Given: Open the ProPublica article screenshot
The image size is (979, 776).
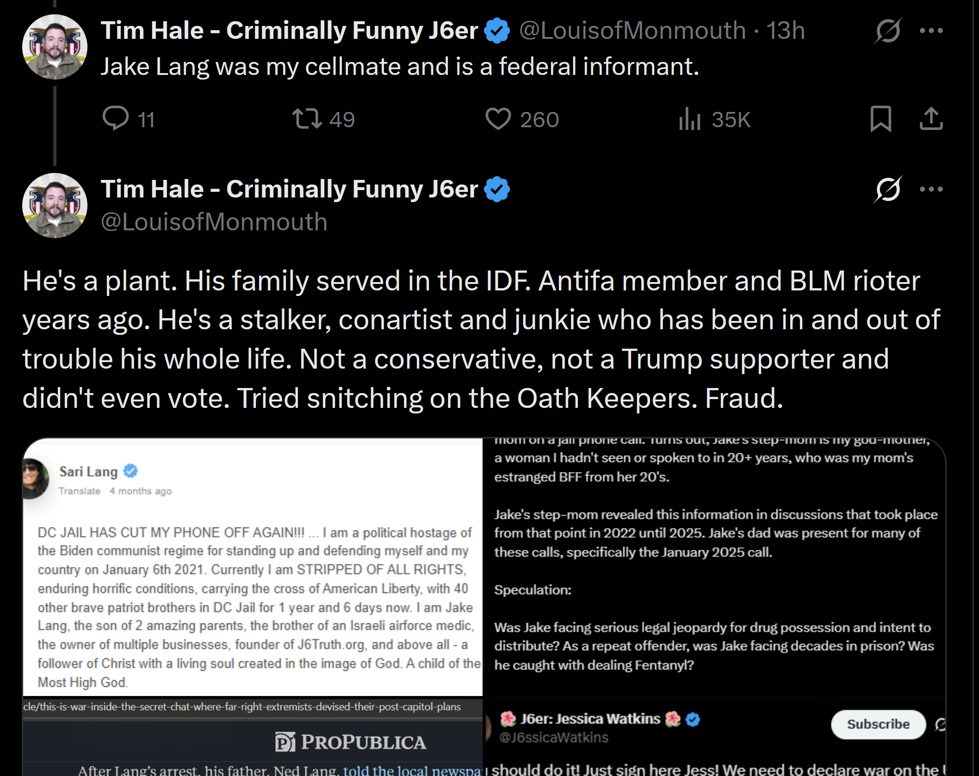Looking at the screenshot, I should tap(253, 737).
